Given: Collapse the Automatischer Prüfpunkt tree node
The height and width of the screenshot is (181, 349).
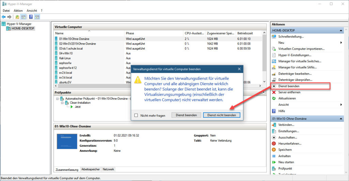Looking at the screenshot, I should pos(57,99).
